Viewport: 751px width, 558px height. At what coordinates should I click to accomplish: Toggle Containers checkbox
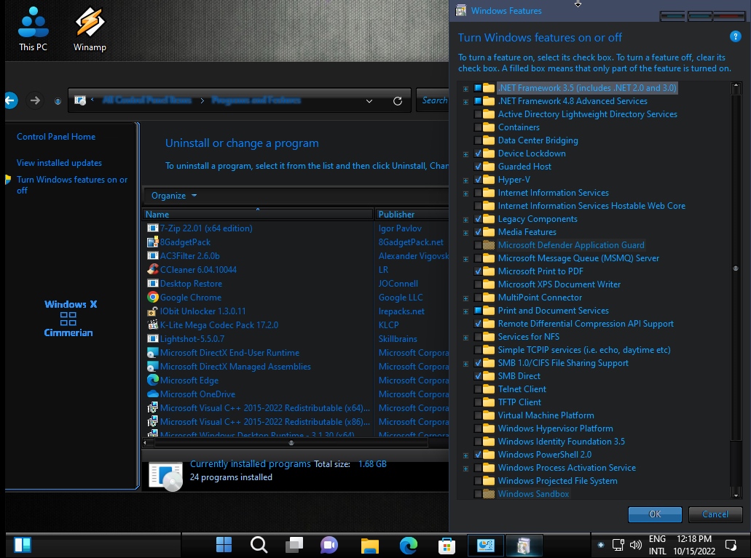[478, 127]
